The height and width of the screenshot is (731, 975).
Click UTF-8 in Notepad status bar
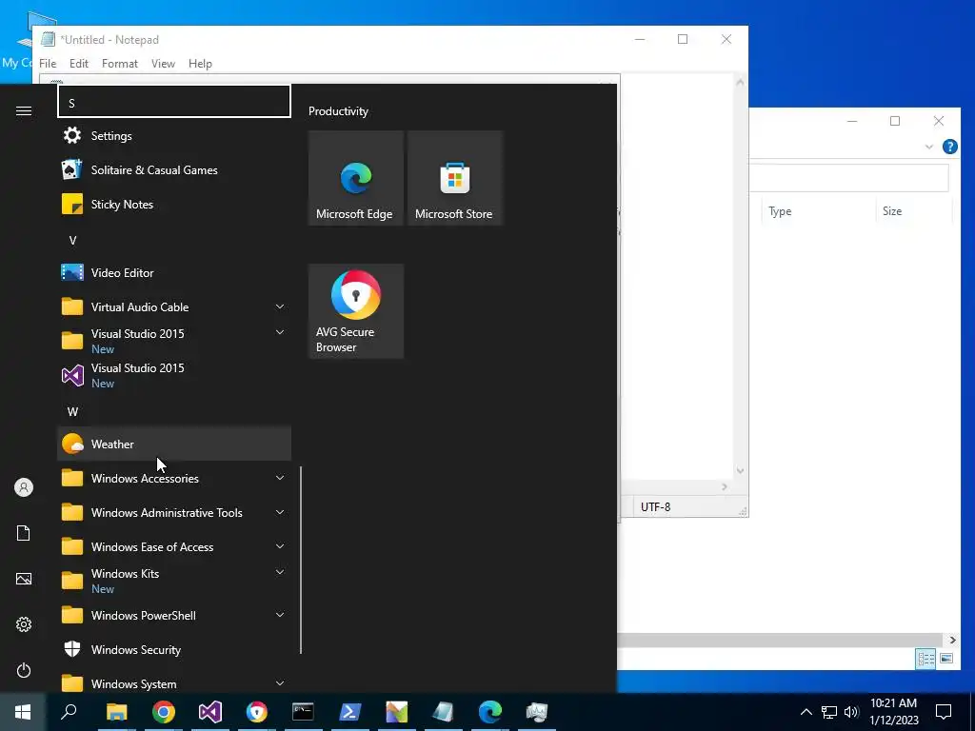click(x=655, y=507)
